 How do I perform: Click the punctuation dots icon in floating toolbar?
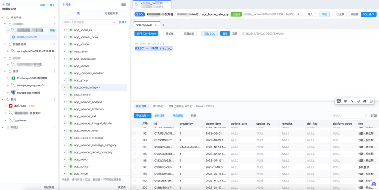point(352,101)
